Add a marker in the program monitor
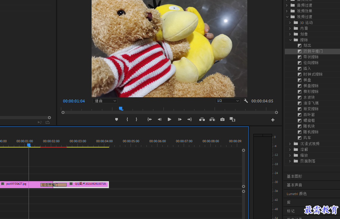The height and width of the screenshot is (219, 340). pyautogui.click(x=116, y=119)
